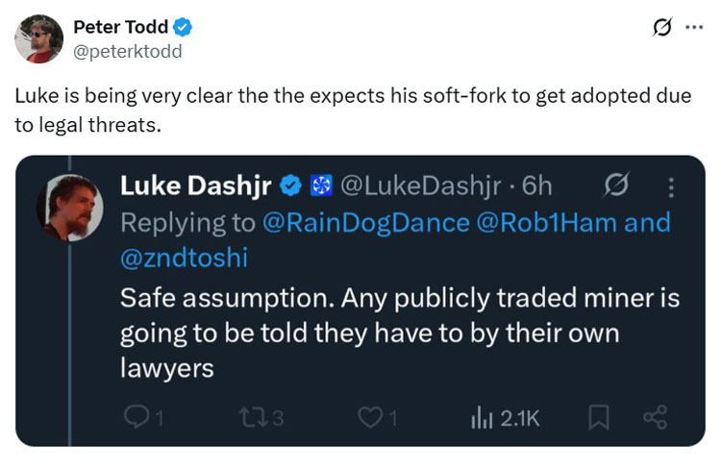The width and height of the screenshot is (721, 468).
Task: Click Luke Dashjr's verified checkmark badge
Action: [292, 186]
